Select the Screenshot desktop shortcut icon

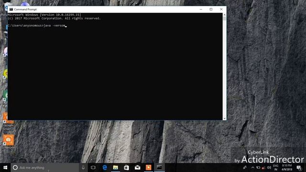click(x=9, y=142)
